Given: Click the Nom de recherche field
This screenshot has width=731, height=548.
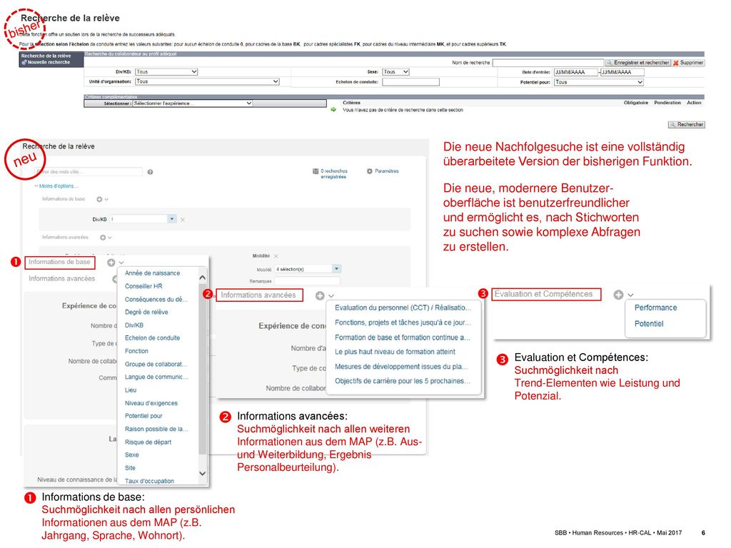Looking at the screenshot, I should point(548,63).
